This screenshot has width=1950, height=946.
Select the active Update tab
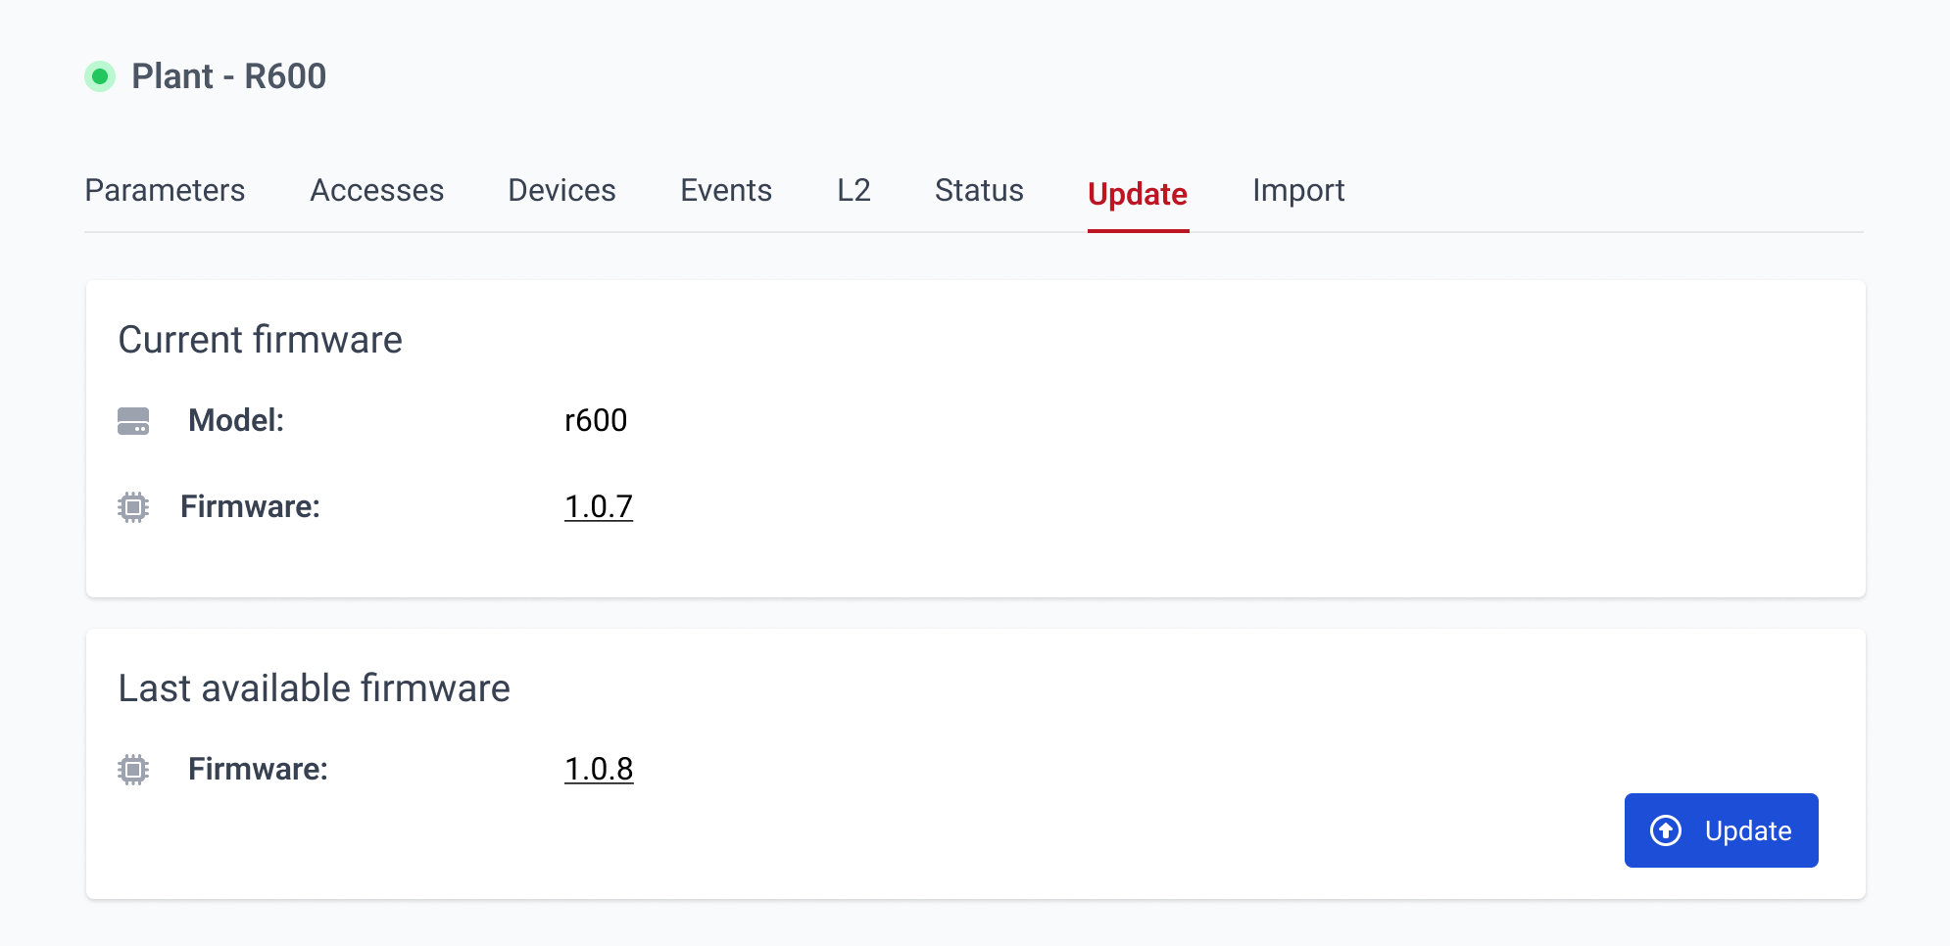[x=1138, y=194]
